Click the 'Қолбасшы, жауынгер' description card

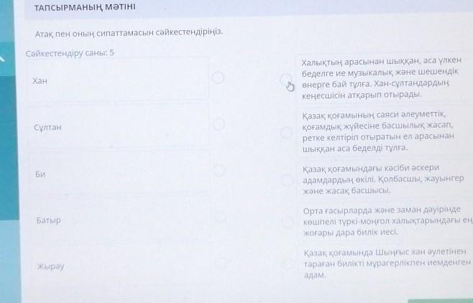click(386, 180)
